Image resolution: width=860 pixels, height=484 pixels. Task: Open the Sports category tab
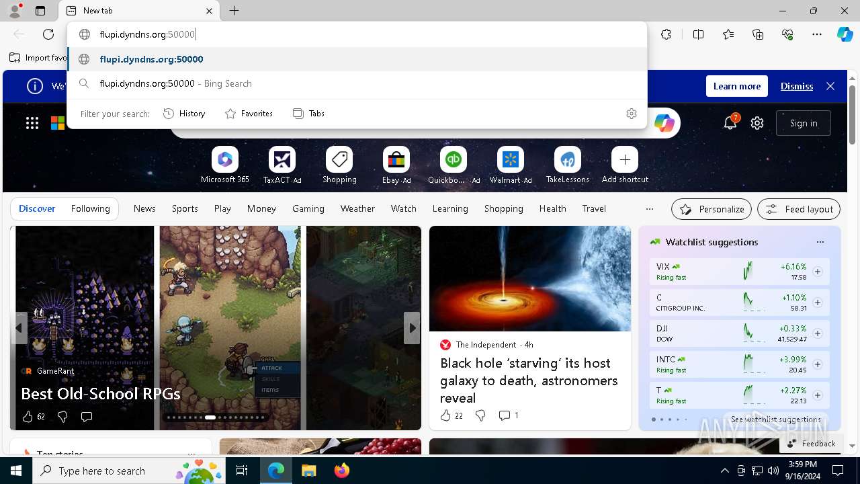(185, 208)
